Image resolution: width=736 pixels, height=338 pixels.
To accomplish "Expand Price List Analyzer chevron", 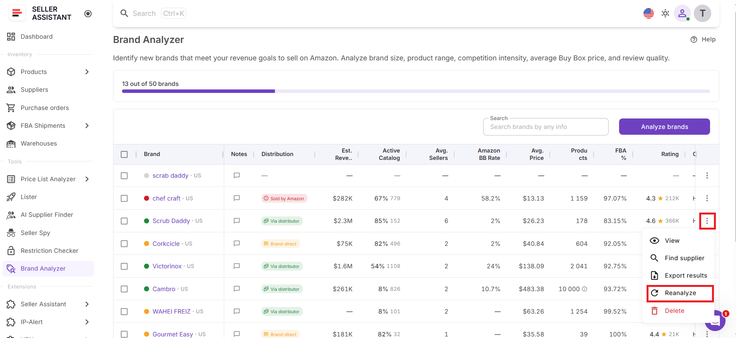I will coord(87,179).
